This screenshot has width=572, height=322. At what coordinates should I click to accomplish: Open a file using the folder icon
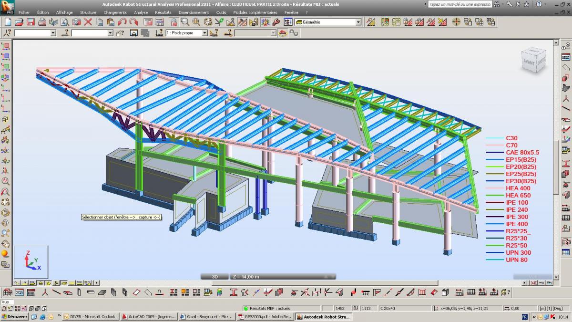pyautogui.click(x=20, y=22)
